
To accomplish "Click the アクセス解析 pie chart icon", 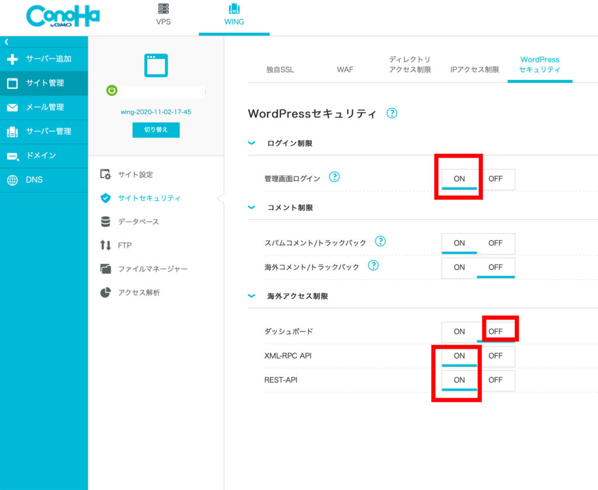I will point(106,293).
